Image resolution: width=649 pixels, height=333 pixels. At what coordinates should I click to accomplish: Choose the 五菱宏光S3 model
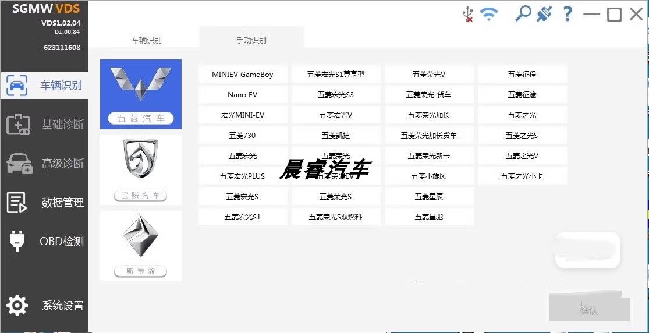[336, 95]
